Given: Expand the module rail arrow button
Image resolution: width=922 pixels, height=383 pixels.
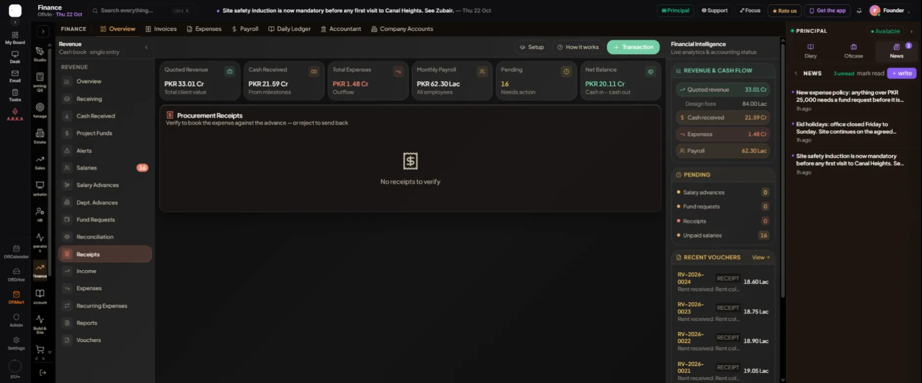Looking at the screenshot, I should click(x=43, y=31).
